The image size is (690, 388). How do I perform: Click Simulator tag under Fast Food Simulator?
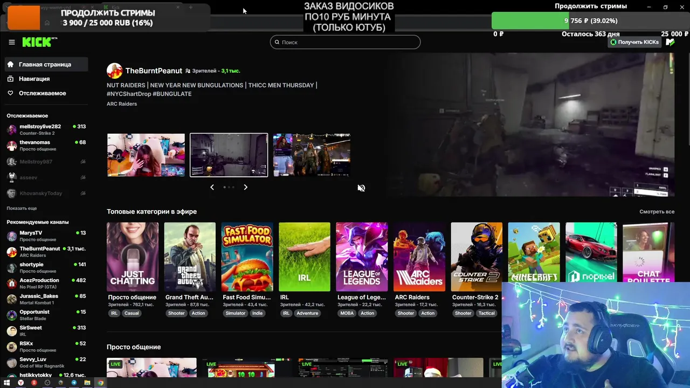click(236, 313)
